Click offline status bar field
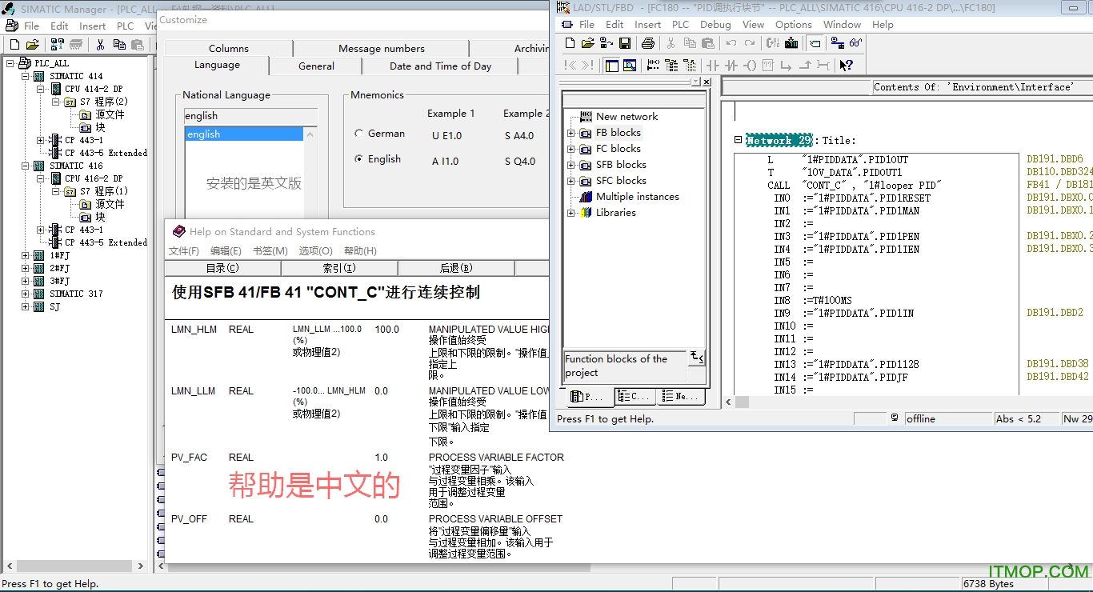 point(947,418)
